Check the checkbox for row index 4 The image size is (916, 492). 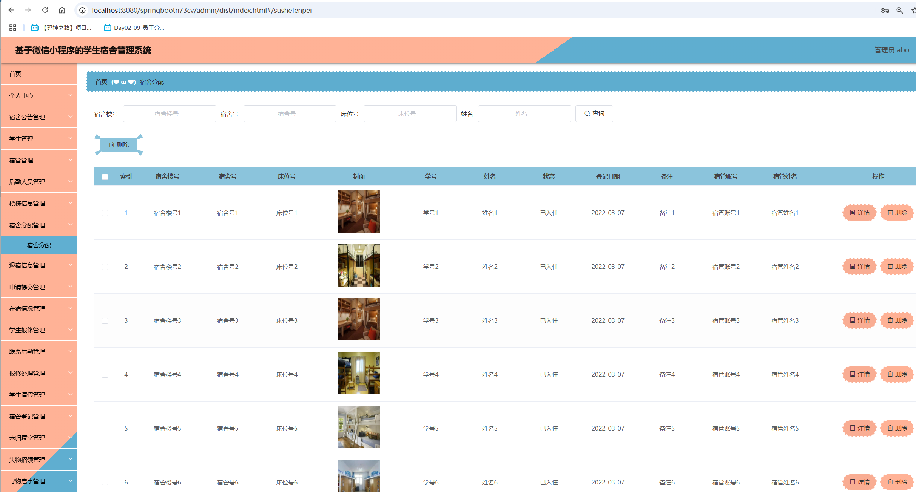[105, 375]
